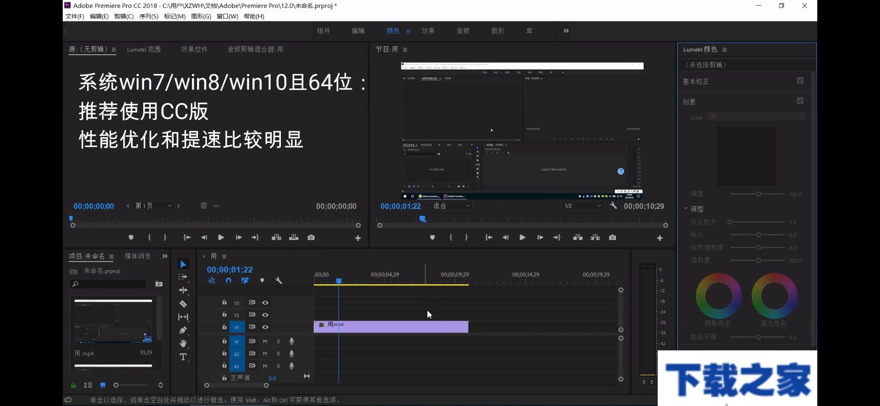The image size is (880, 406).
Task: Click Overwrite button in source monitor
Action: point(293,237)
